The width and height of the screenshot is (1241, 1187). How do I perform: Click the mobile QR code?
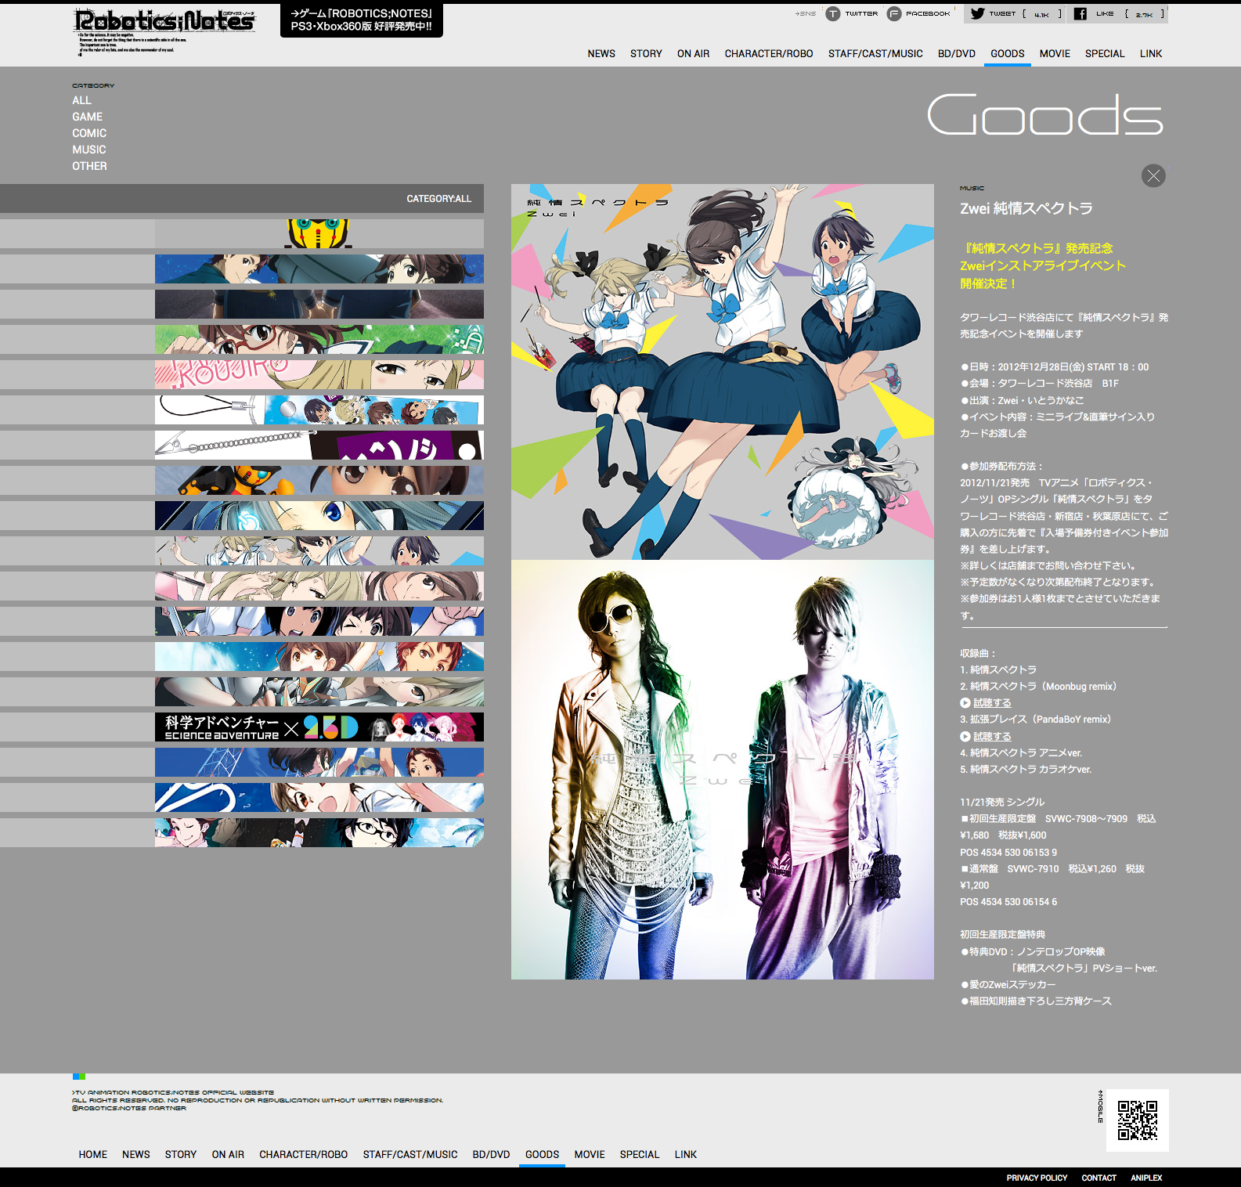click(1138, 1120)
